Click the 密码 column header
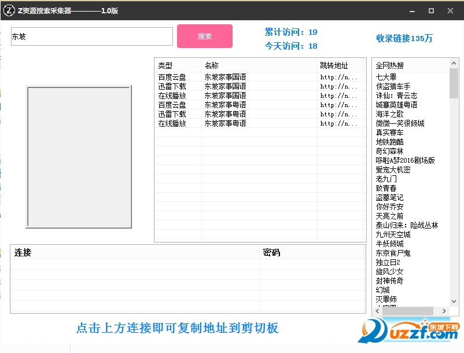Viewport: 464px width, 353px height. coord(272,252)
